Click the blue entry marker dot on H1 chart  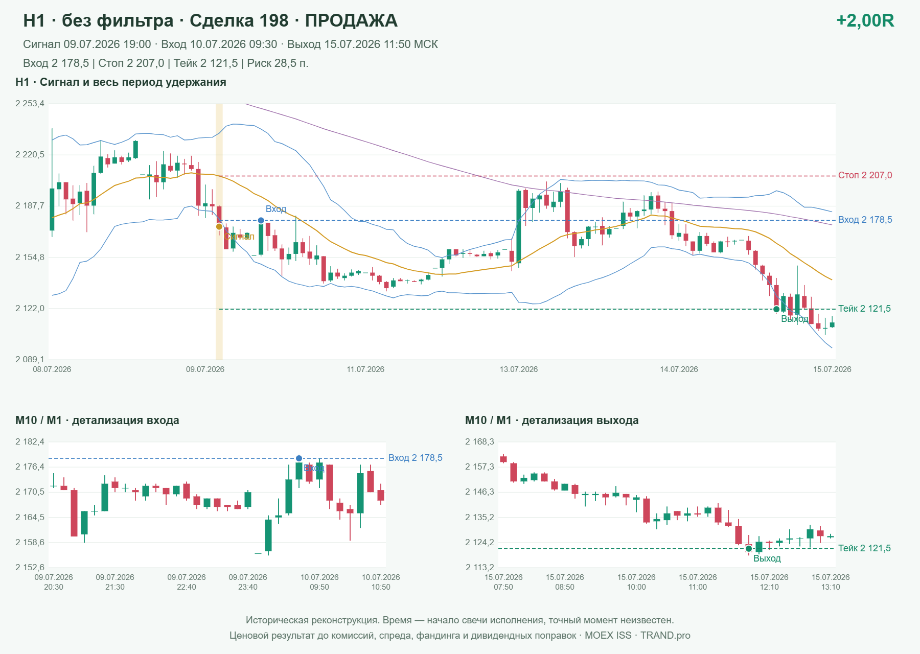261,221
